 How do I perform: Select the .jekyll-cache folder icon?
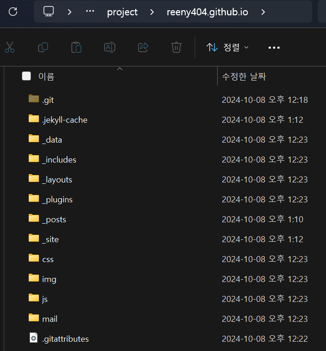(34, 119)
